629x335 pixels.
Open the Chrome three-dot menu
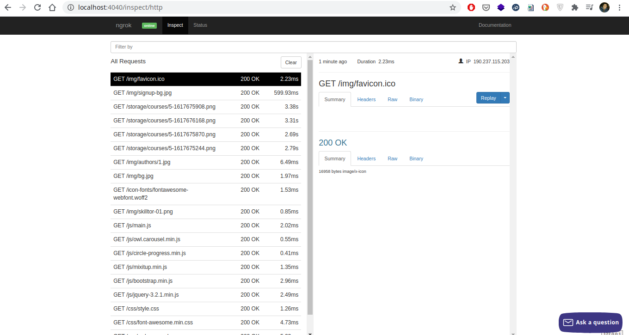click(x=619, y=7)
